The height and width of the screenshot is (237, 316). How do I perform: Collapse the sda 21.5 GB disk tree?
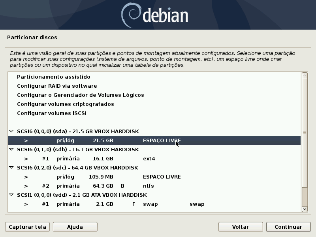tap(11, 131)
